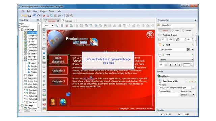Save the project with the floppy icon
Image resolution: width=216 pixels, height=121 pixels.
[x=30, y=16]
